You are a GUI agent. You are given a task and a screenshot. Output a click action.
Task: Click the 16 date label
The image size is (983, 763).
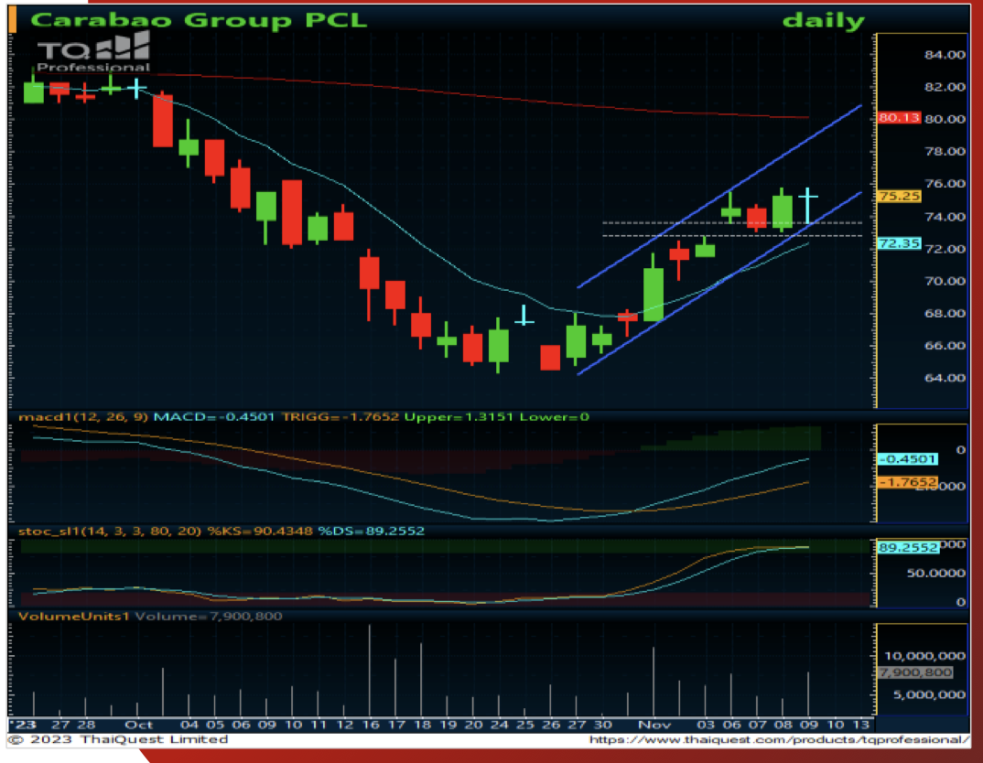371,725
